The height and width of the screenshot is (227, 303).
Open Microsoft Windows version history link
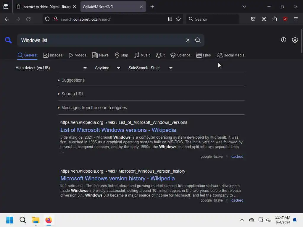coord(117,178)
